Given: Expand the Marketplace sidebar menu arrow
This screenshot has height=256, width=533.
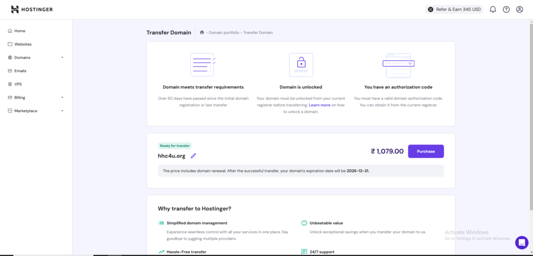Looking at the screenshot, I should (62, 111).
